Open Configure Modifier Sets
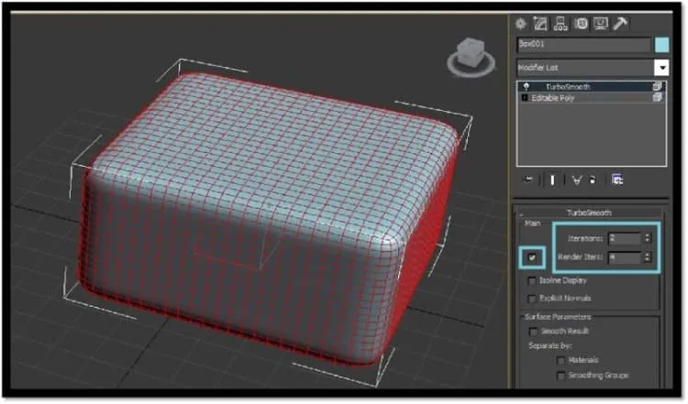The image size is (688, 404). 617,180
